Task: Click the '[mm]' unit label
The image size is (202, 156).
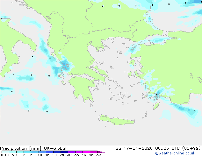Action: pos(35,148)
